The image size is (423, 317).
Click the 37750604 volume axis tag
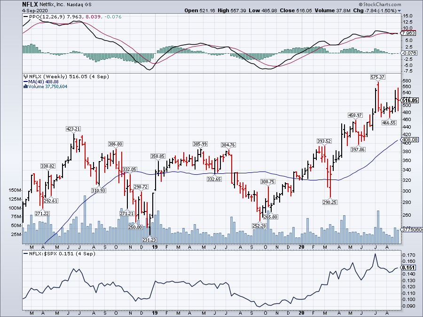coord(412,229)
